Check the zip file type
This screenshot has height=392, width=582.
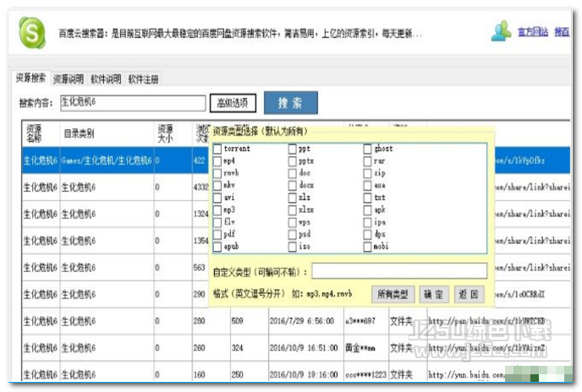367,173
